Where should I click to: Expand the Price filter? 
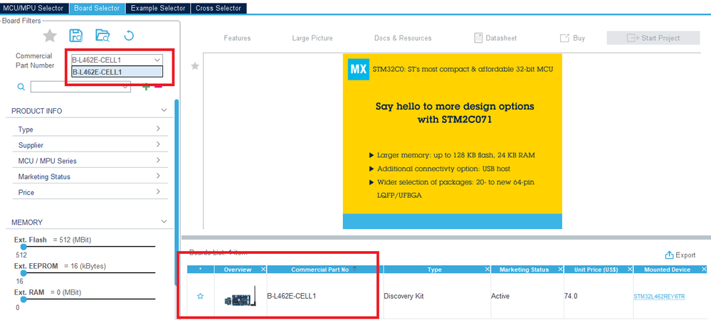158,192
